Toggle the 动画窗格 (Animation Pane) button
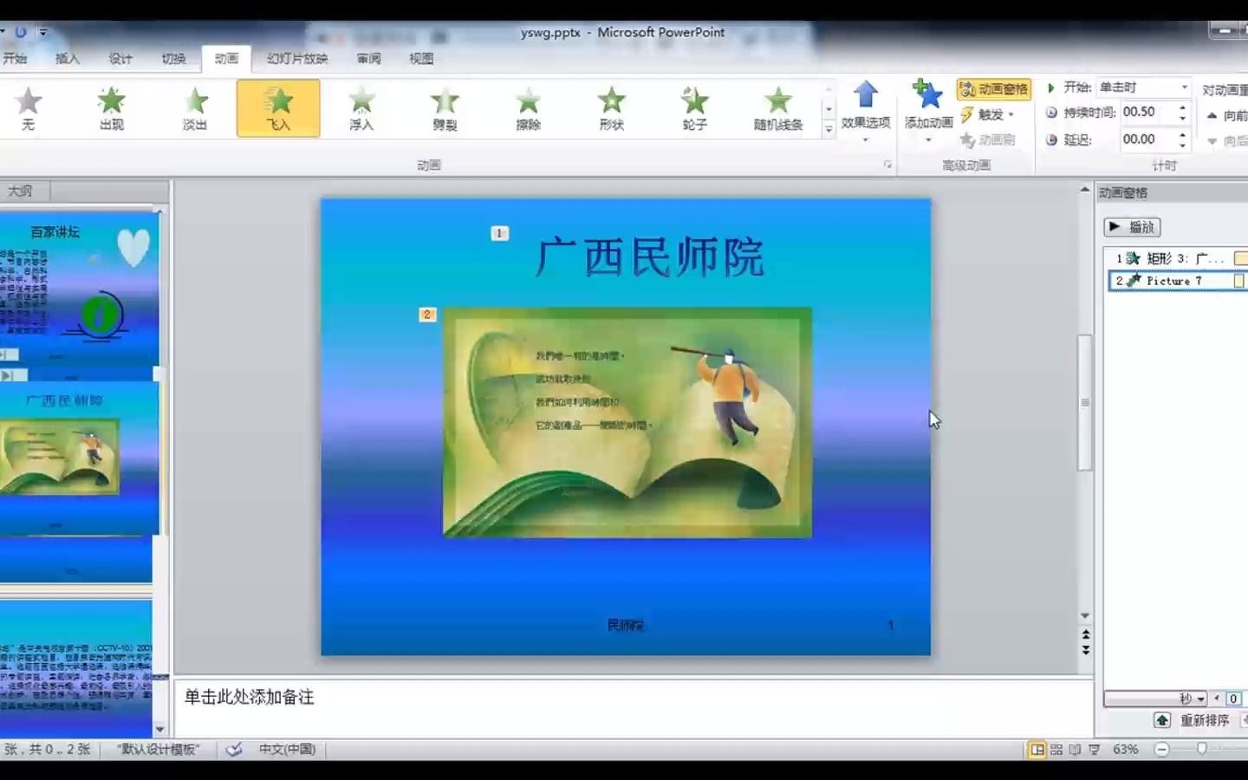 click(994, 89)
